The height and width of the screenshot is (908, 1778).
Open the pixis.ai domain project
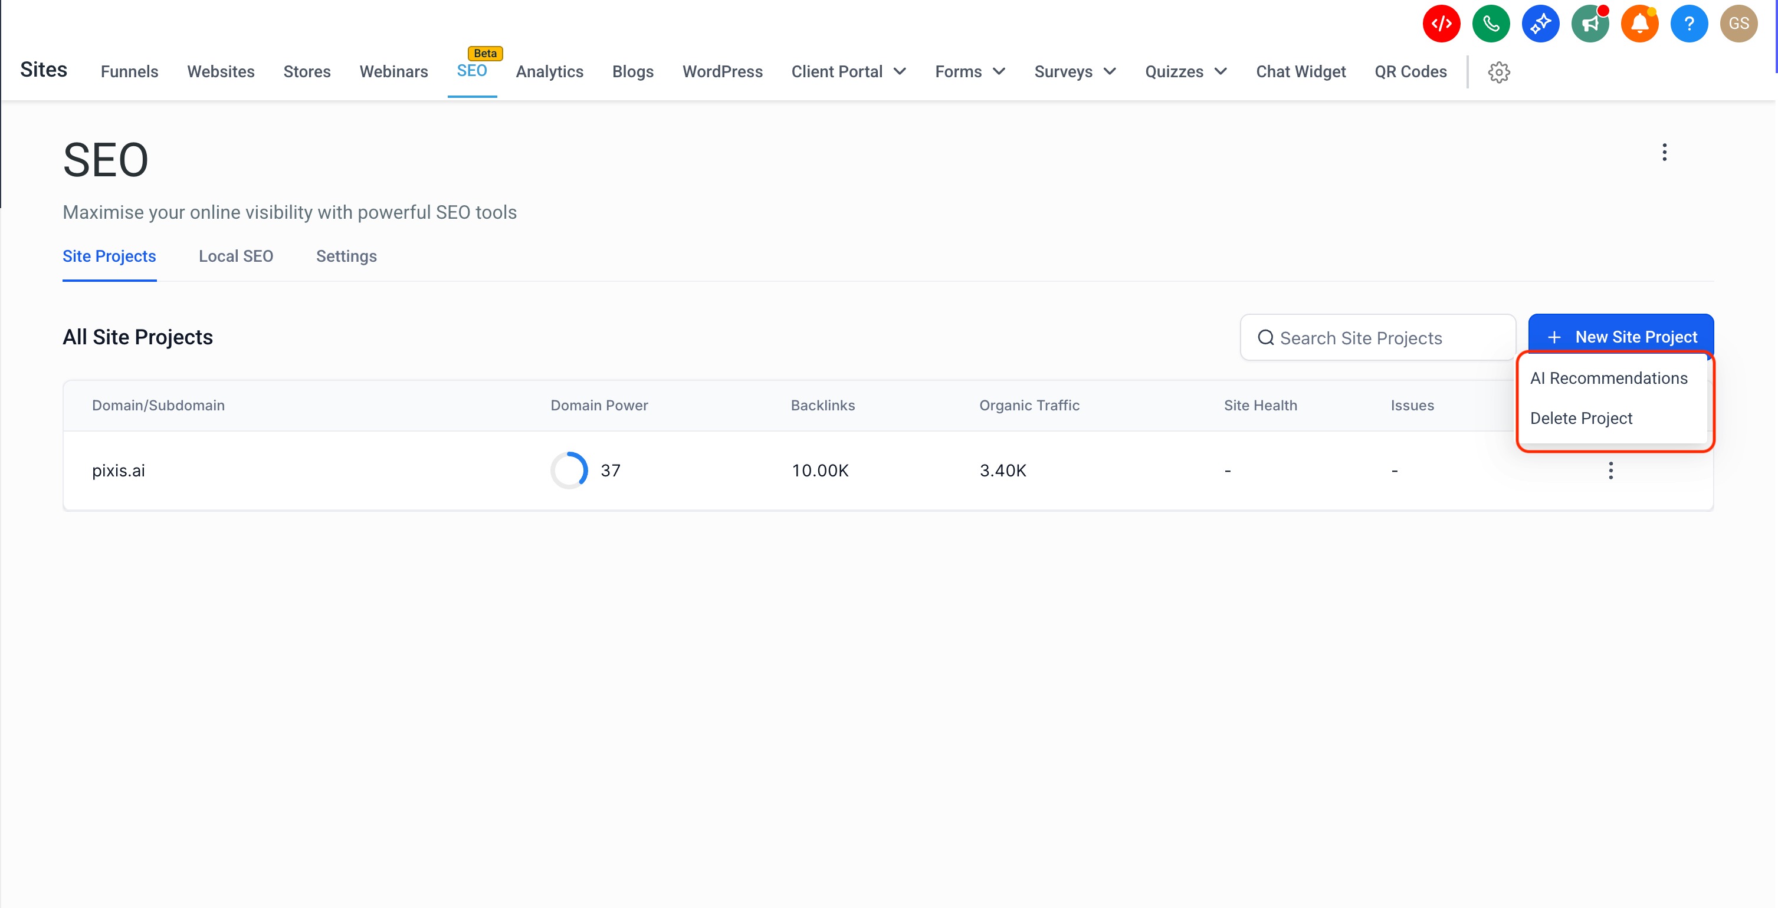click(118, 470)
